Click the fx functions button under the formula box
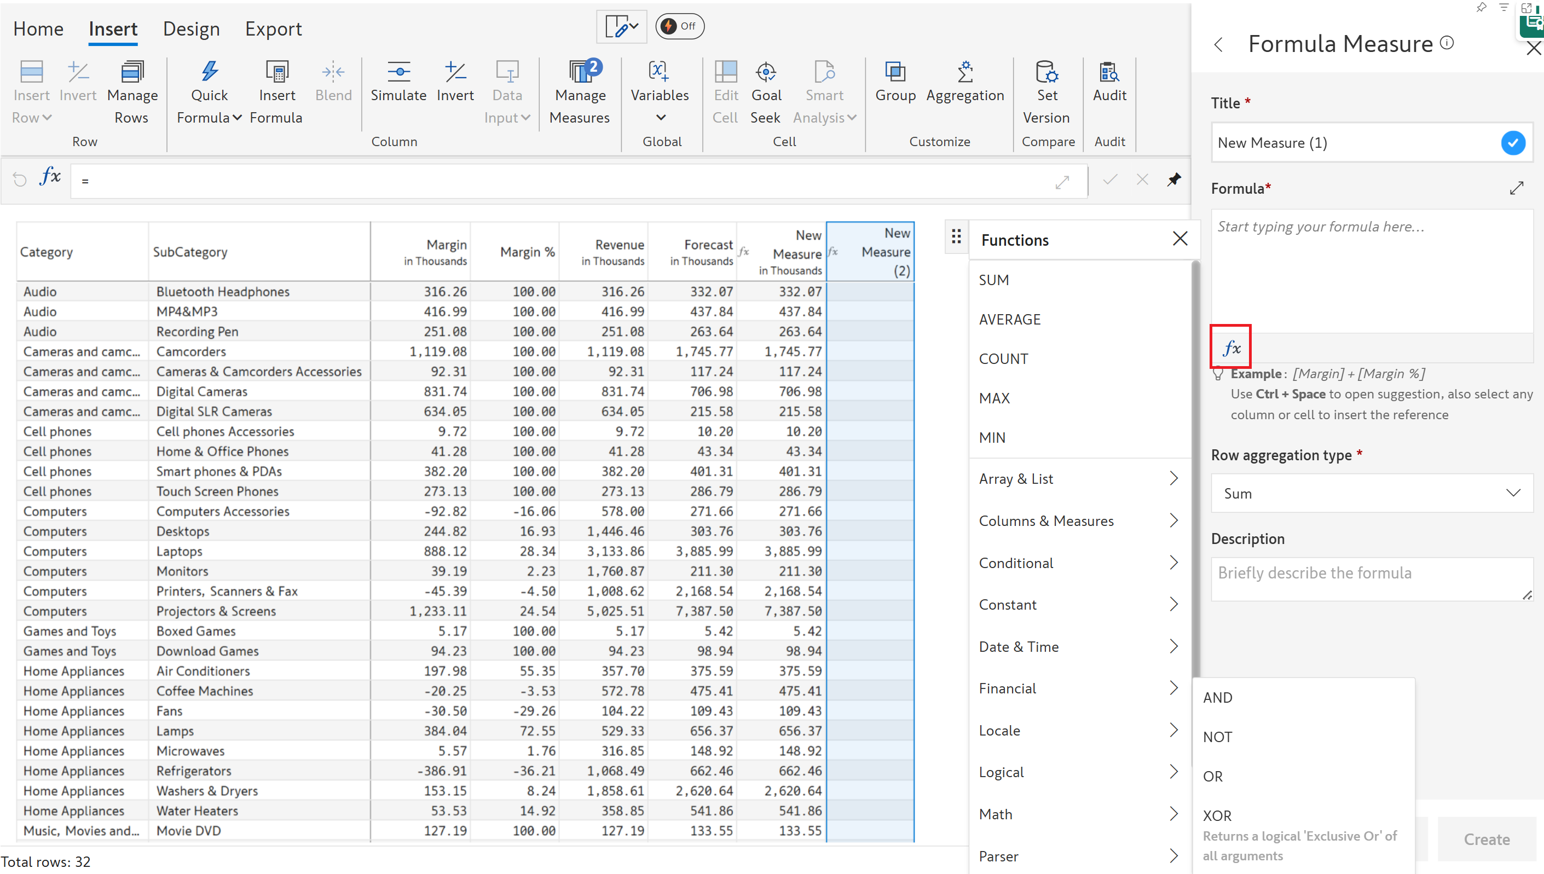1544x874 pixels. click(x=1230, y=348)
